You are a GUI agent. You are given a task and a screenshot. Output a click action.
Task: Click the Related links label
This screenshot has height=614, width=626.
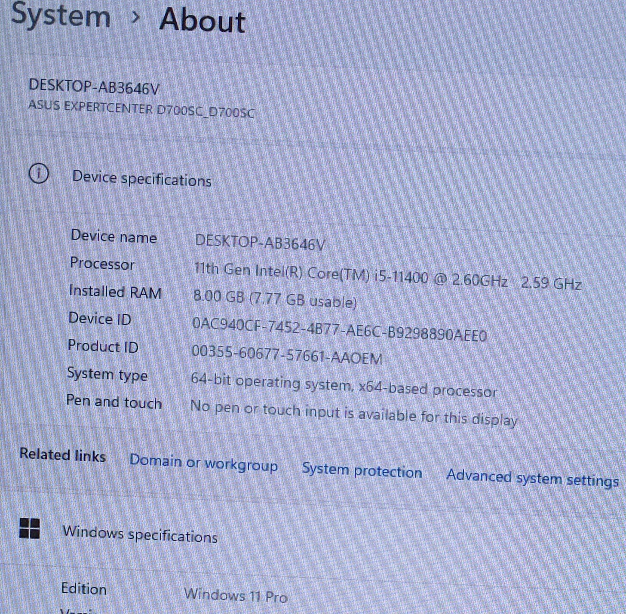(x=63, y=455)
